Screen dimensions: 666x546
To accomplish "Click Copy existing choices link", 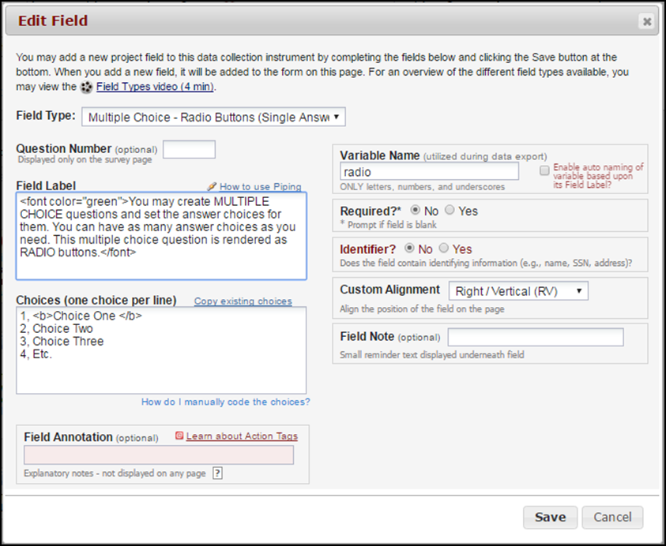I will tap(243, 301).
